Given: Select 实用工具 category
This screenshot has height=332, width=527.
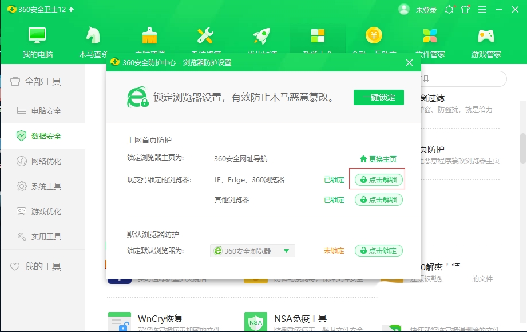Looking at the screenshot, I should 43,237.
